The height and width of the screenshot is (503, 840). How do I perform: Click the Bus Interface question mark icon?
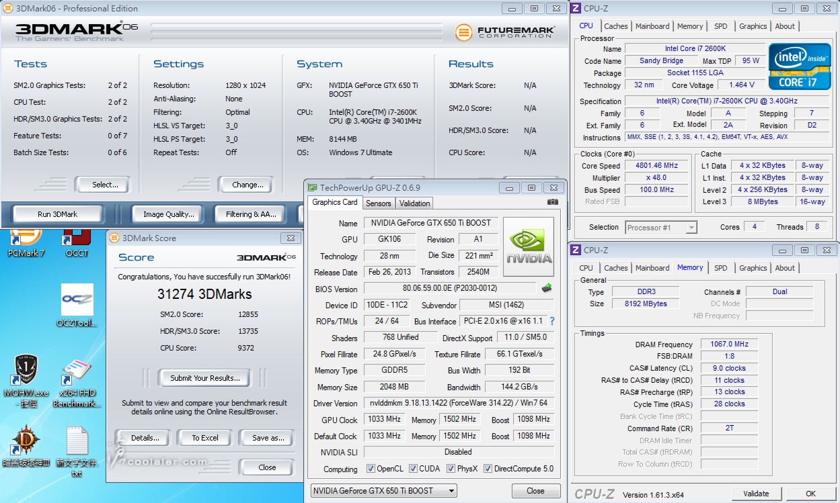click(x=552, y=321)
